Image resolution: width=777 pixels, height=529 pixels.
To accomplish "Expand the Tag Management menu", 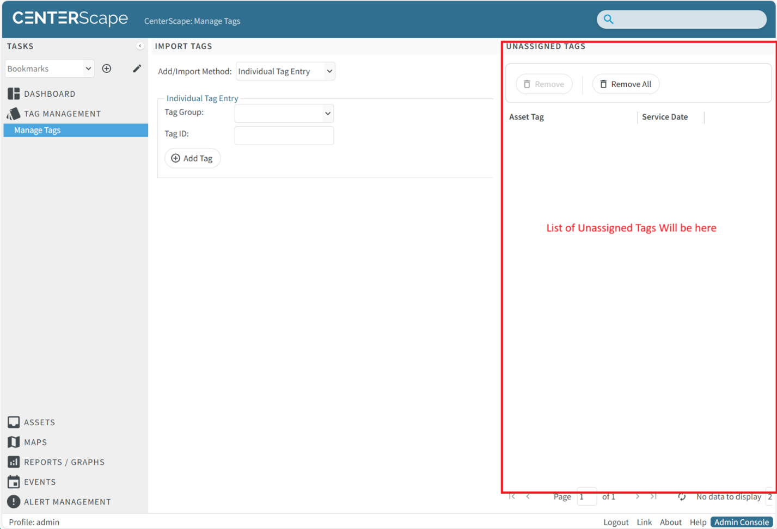I will click(62, 114).
